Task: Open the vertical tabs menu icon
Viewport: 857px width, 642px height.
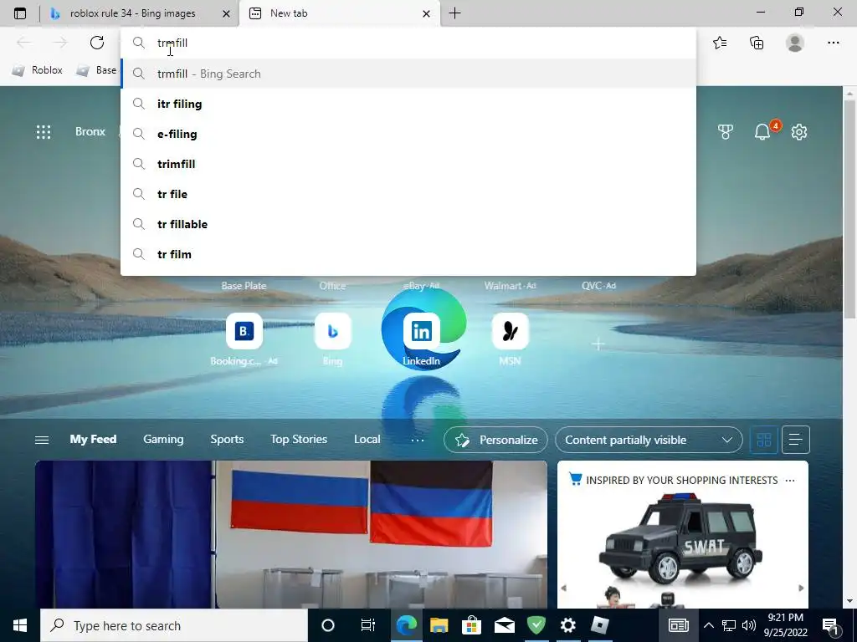Action: (x=20, y=13)
